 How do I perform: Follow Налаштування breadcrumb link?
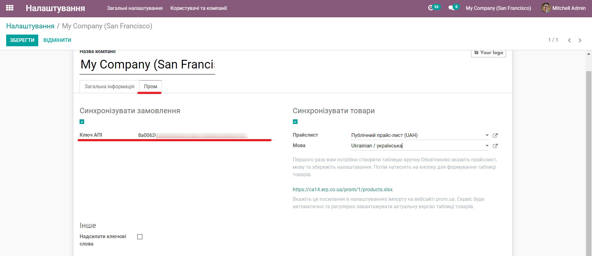(x=30, y=26)
